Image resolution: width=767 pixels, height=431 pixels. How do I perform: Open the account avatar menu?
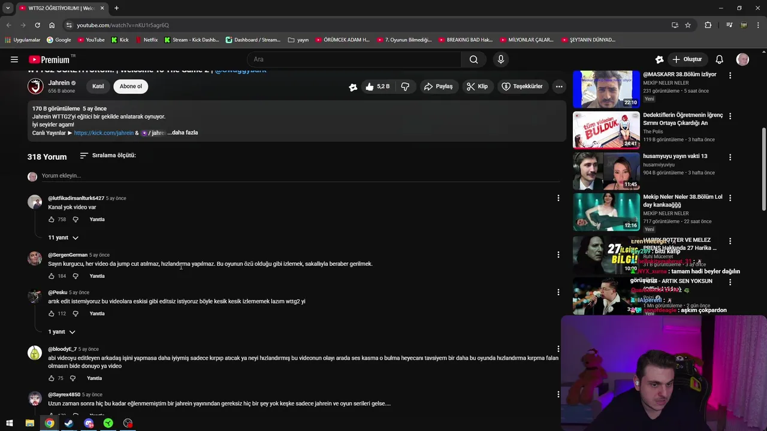click(742, 59)
